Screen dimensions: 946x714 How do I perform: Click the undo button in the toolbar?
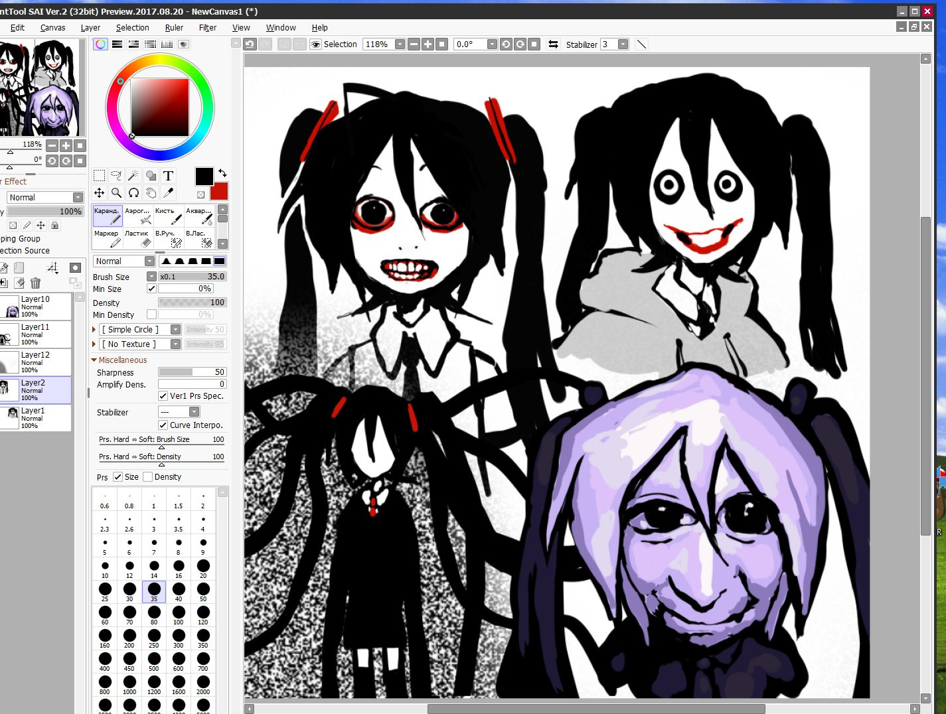point(250,44)
